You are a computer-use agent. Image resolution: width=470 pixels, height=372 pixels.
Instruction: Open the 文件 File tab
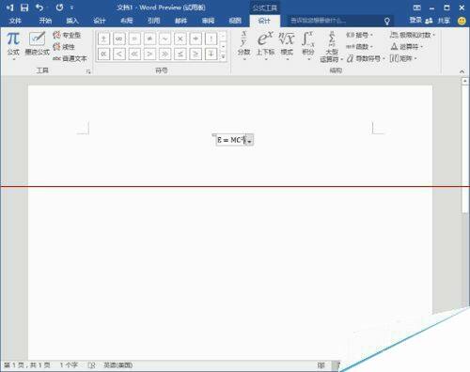[15, 21]
